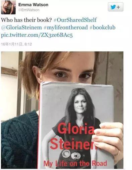Follow the pic.twitter.com/ZX3ze6BAc5 link
Viewport: 132px width, 170px height.
37,35
